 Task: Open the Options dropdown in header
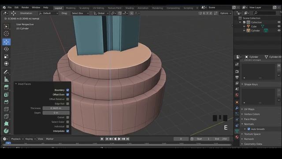225,13
